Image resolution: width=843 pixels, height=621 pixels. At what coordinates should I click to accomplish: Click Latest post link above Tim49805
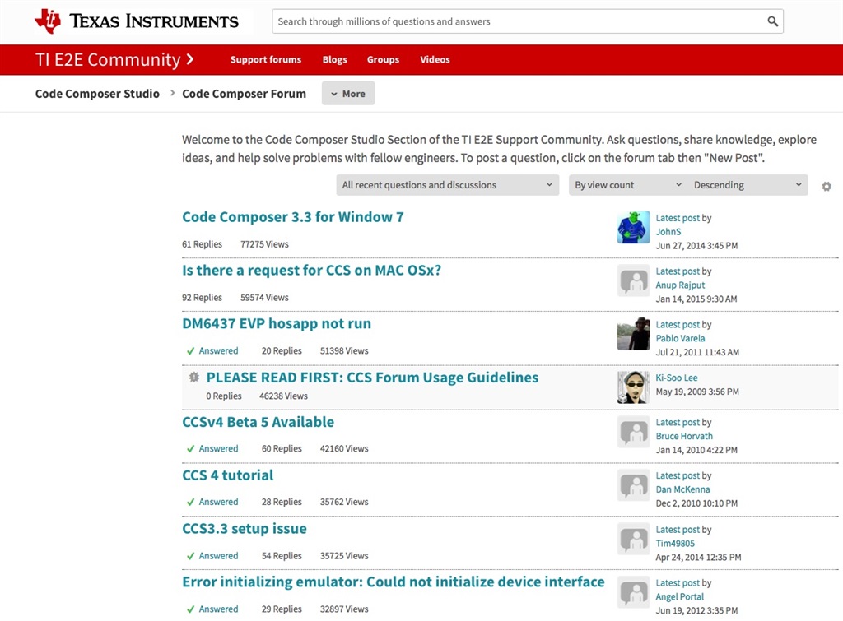click(678, 530)
